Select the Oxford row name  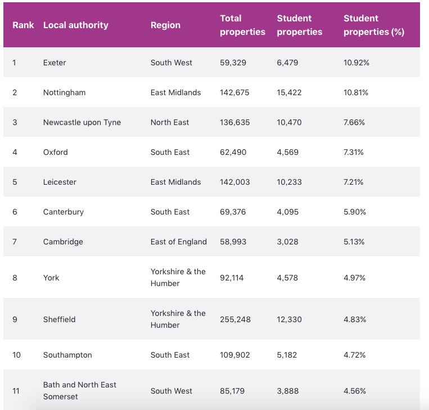pyautogui.click(x=55, y=152)
